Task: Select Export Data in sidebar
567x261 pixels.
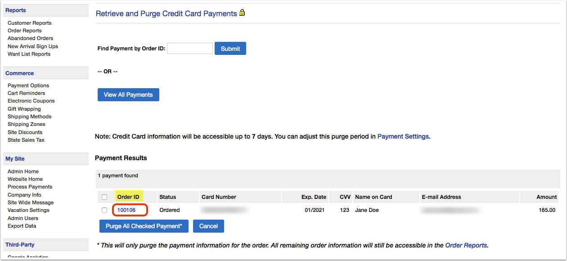Action: (x=22, y=226)
